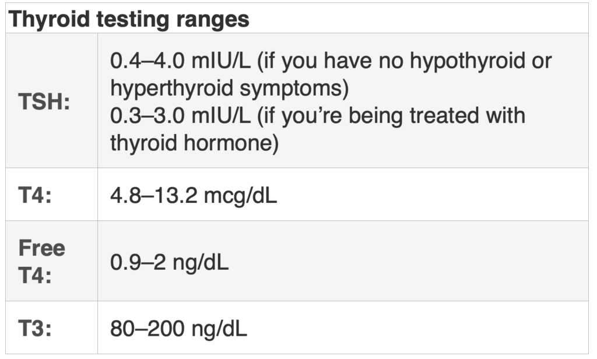This screenshot has height=359, width=597.
Task: Select the T3 row label
Action: point(35,329)
